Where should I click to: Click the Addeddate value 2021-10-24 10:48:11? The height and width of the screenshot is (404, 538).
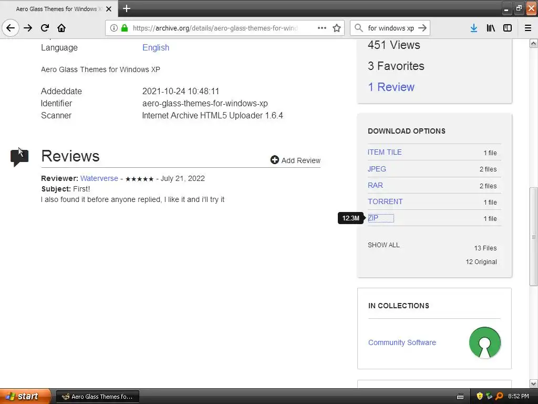click(x=181, y=92)
